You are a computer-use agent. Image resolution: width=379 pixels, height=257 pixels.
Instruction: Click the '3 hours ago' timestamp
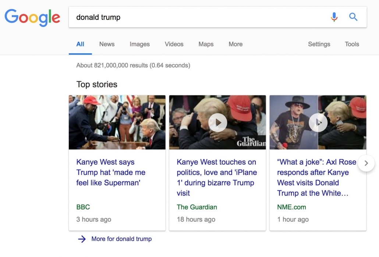[94, 219]
